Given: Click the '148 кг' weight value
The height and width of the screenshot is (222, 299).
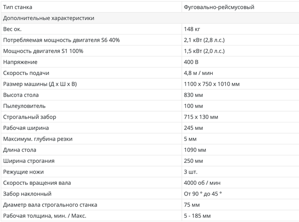Looking at the screenshot, I should [x=192, y=29].
